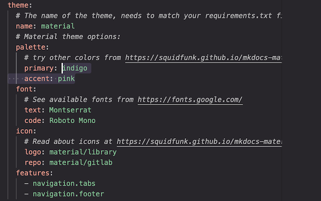
Task: Click the 'palette:' key
Action: (x=32, y=47)
